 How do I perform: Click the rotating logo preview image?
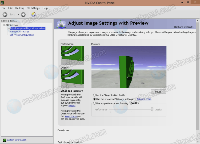click(x=129, y=67)
